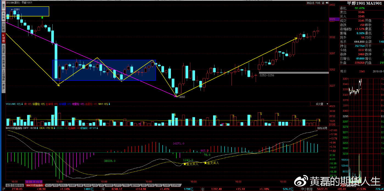Open the 应用 sidebar tab
Screen dimensions: 384x191
(4, 16)
